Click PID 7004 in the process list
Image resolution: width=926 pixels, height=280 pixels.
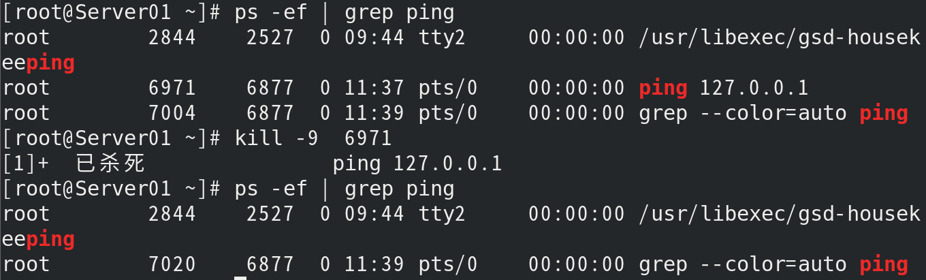(x=172, y=113)
